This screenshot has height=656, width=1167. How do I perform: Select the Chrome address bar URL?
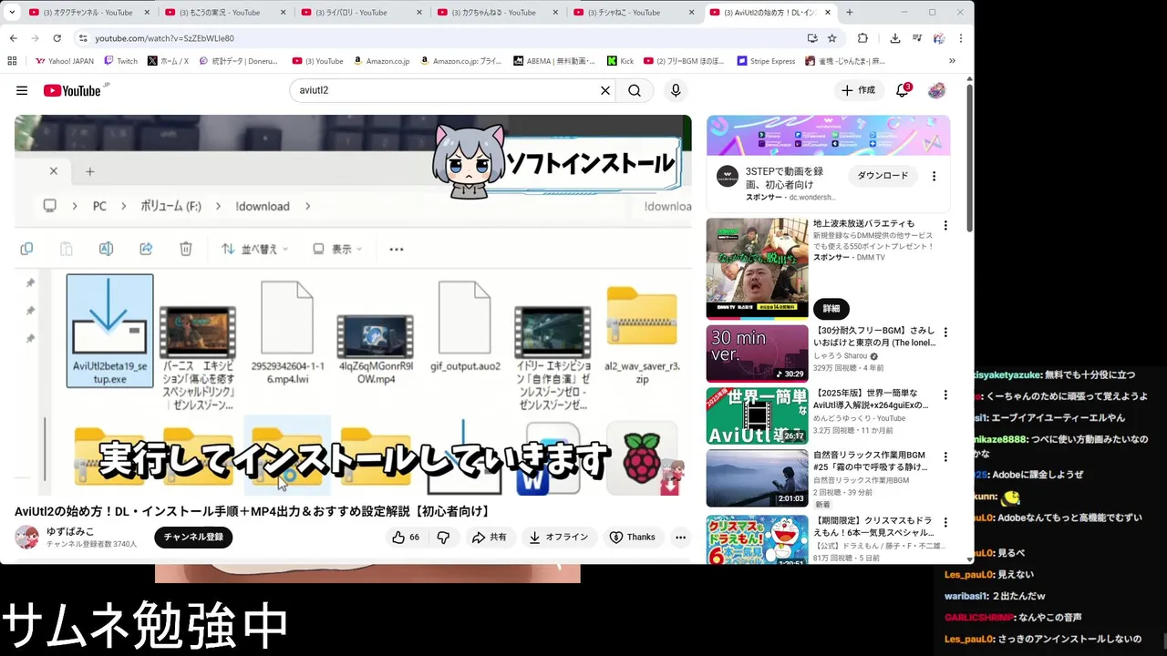[x=164, y=38]
